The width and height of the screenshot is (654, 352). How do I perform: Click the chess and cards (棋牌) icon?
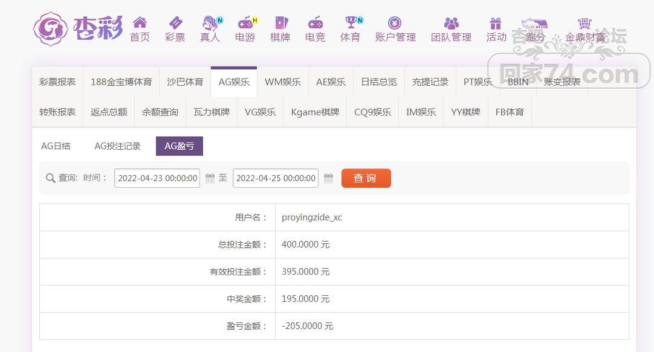[280, 23]
